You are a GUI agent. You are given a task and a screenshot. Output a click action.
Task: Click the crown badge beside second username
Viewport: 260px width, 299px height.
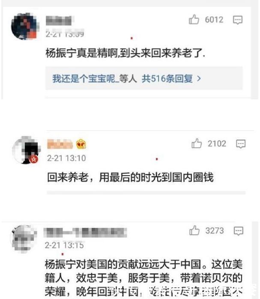pos(81,144)
